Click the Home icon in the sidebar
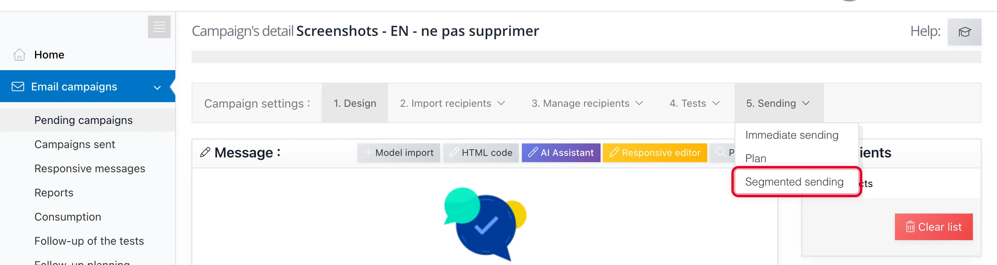997x265 pixels. point(19,55)
